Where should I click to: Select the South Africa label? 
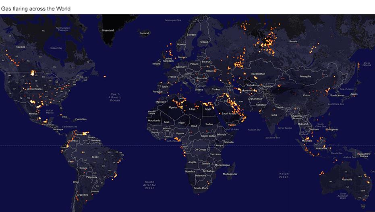201,188
